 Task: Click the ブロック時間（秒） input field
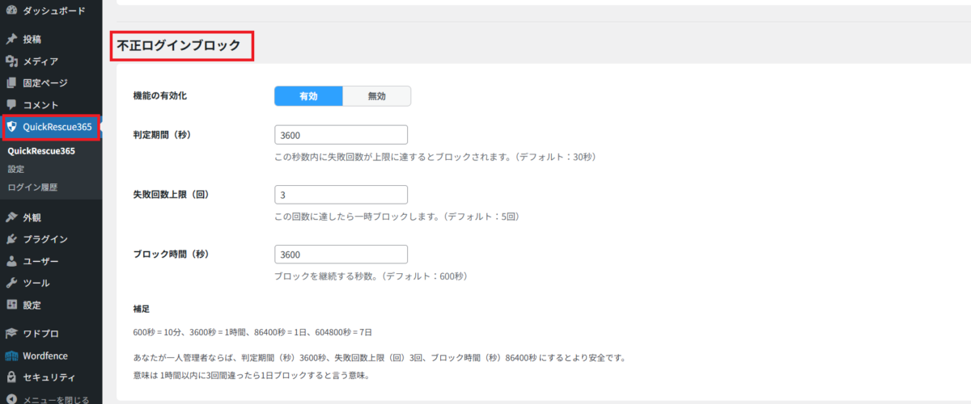341,255
